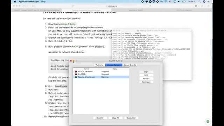Click the green Apache status icon

(76, 77)
